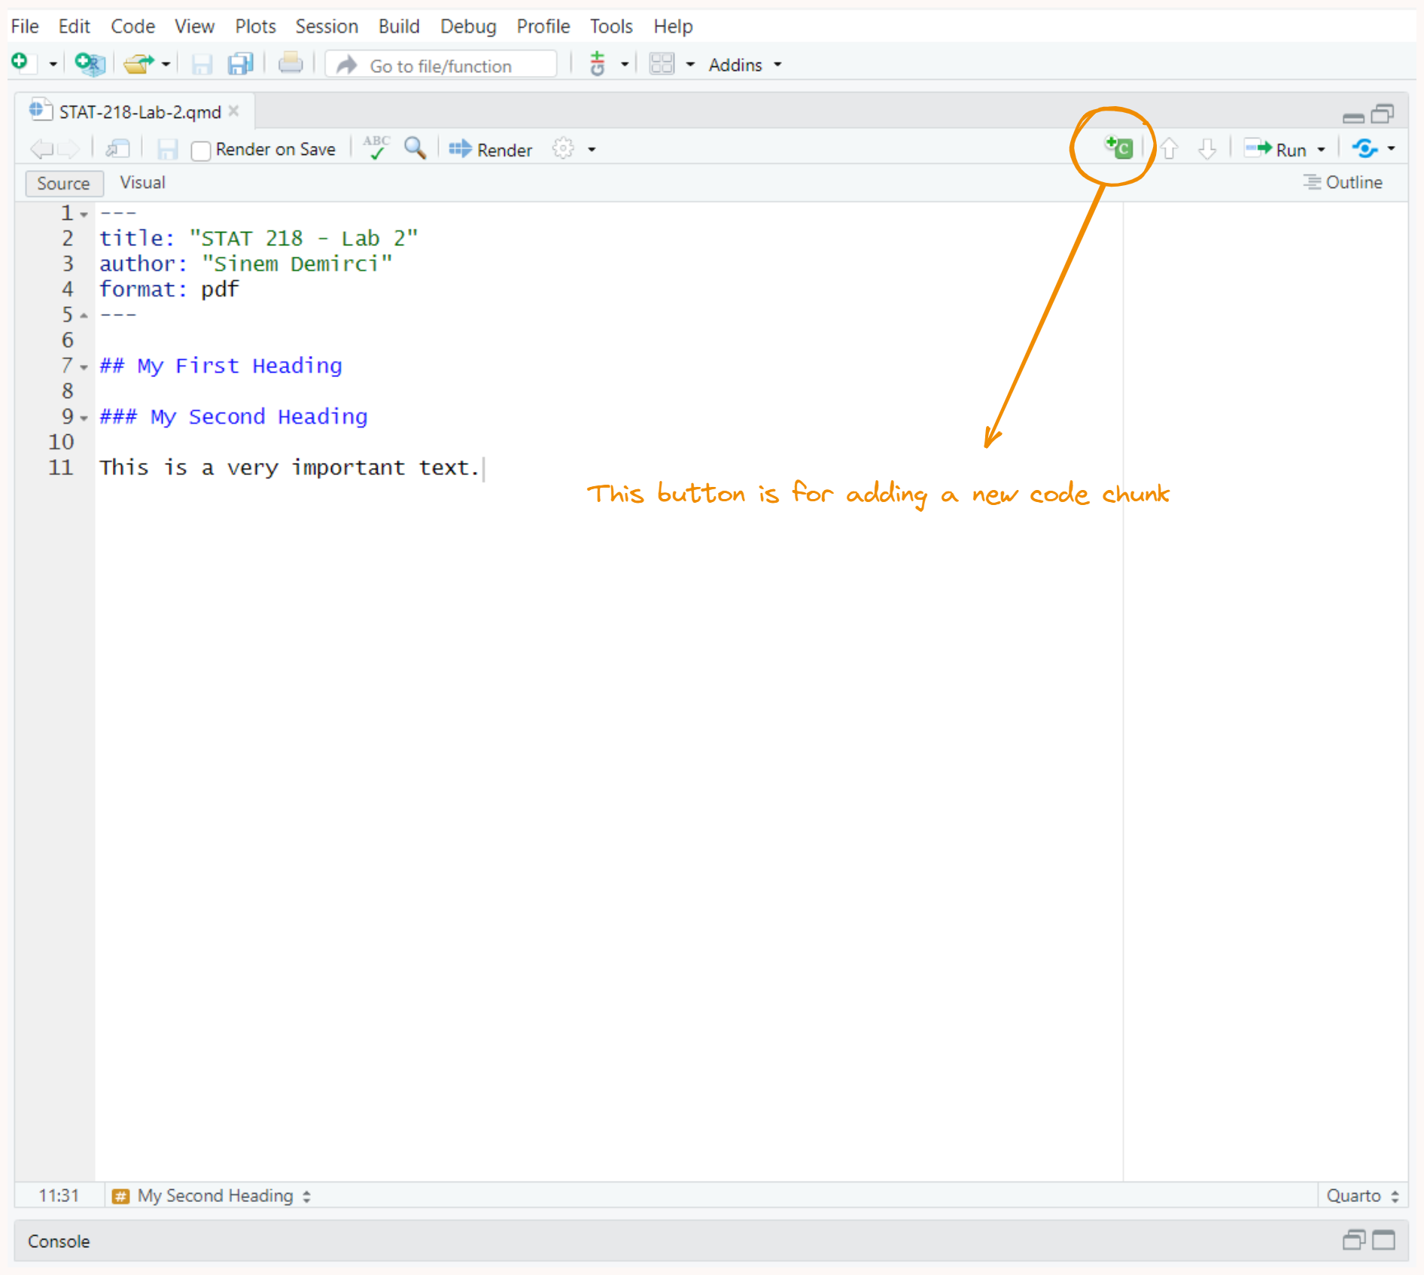1424x1275 pixels.
Task: Click the spell check ABC icon
Action: pos(376,148)
